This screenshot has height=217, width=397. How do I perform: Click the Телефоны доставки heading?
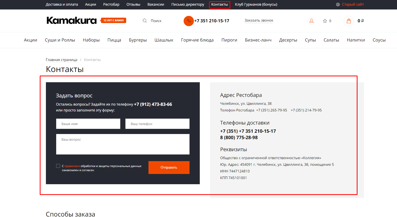[x=245, y=123]
